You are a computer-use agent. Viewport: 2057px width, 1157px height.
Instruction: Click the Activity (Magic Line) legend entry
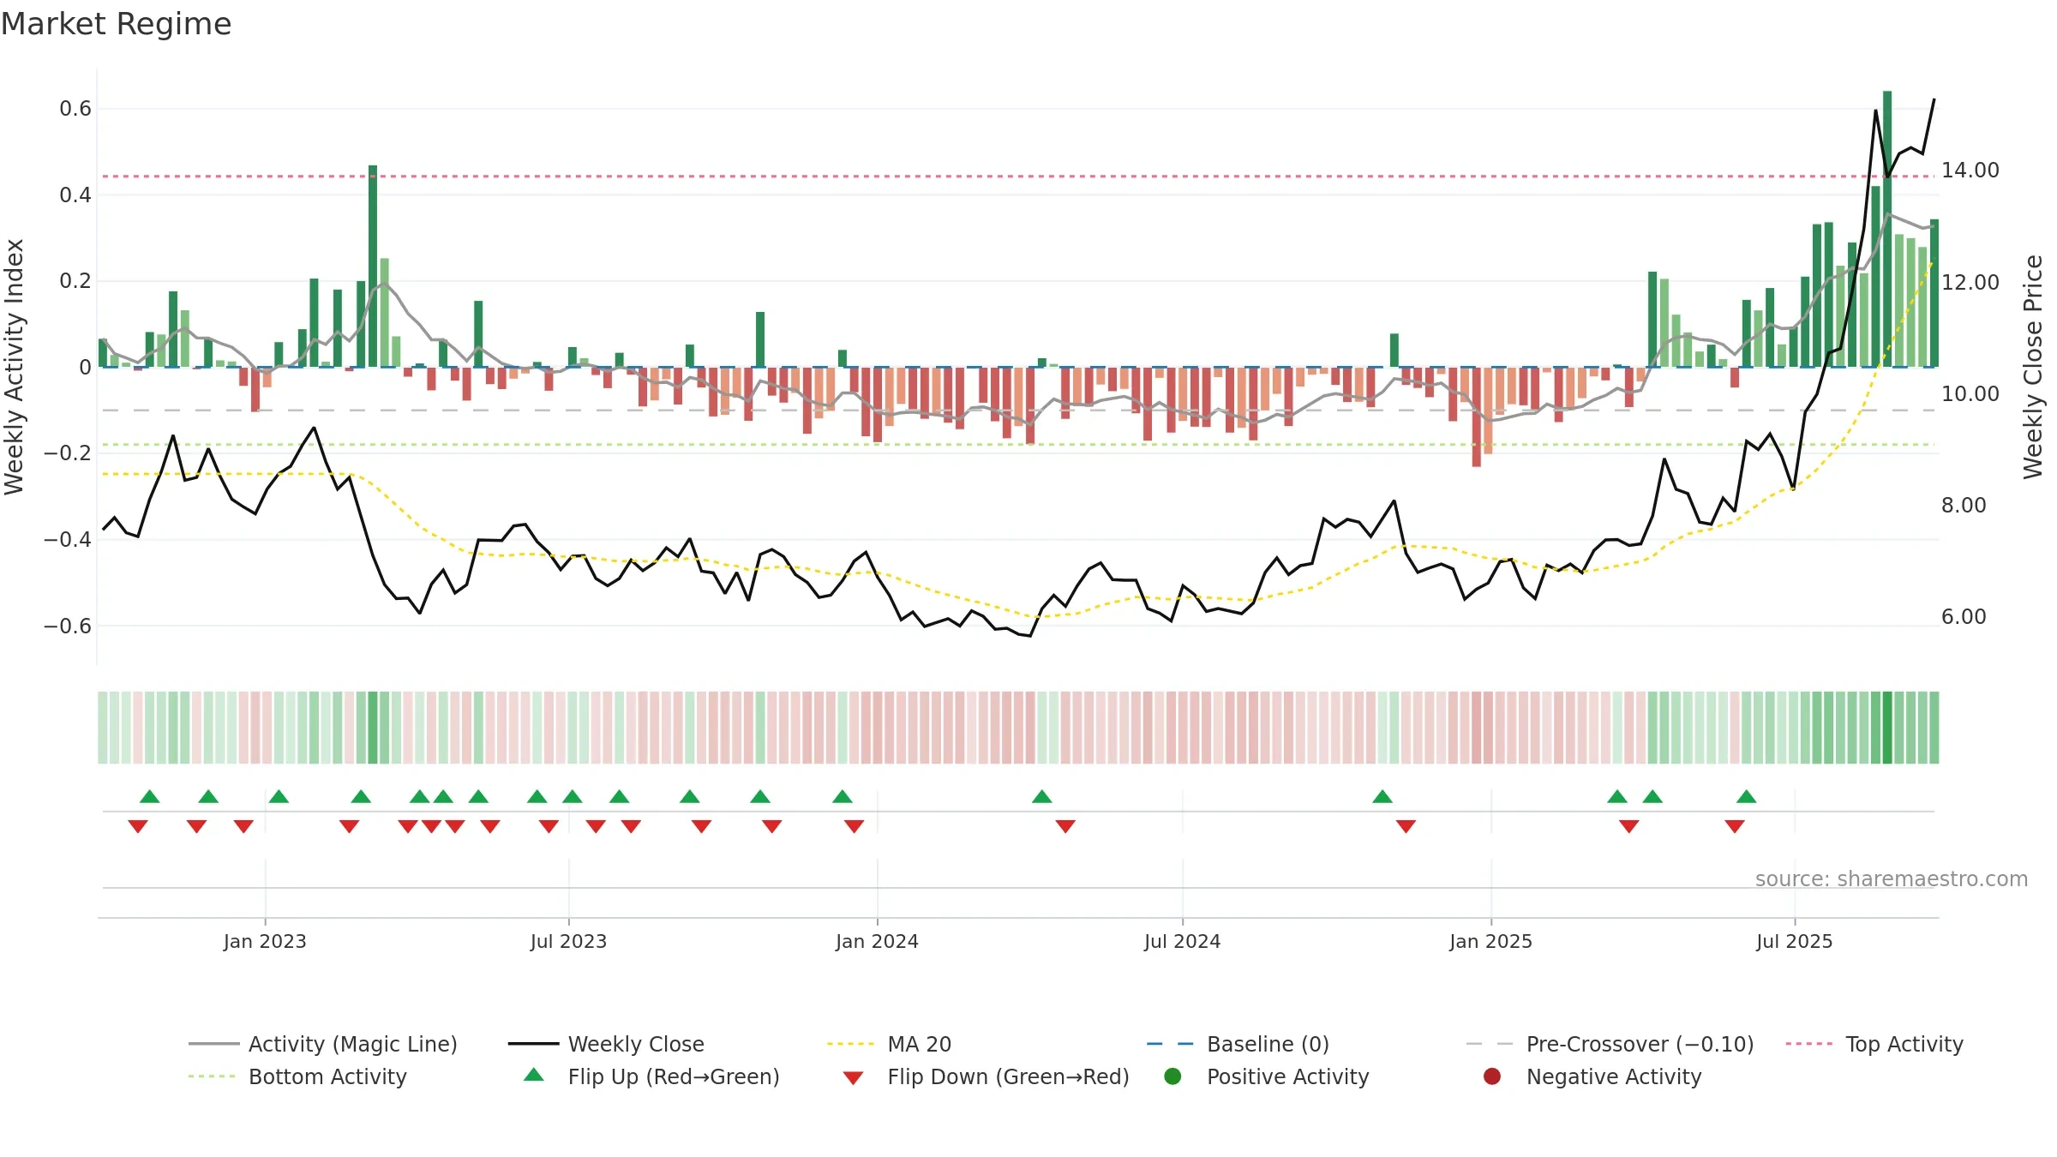tap(323, 1044)
